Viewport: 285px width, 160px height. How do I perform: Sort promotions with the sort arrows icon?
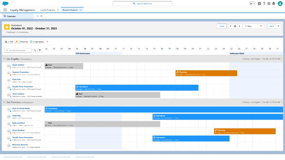(35, 50)
